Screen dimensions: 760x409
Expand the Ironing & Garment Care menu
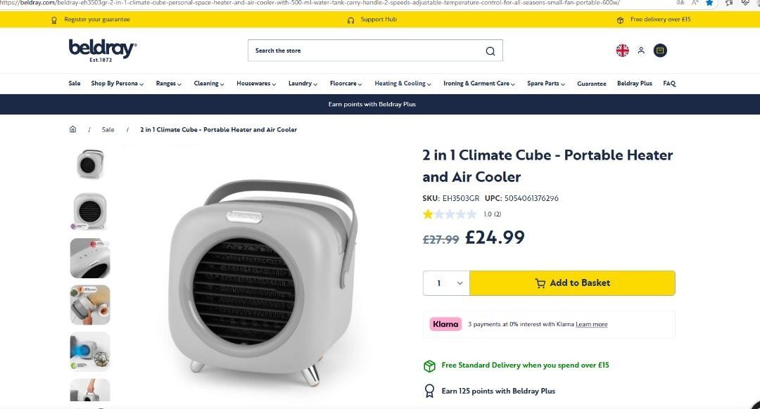pos(479,84)
